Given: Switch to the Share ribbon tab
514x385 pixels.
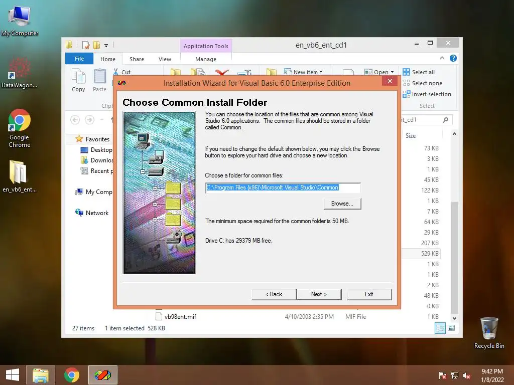Looking at the screenshot, I should point(137,59).
